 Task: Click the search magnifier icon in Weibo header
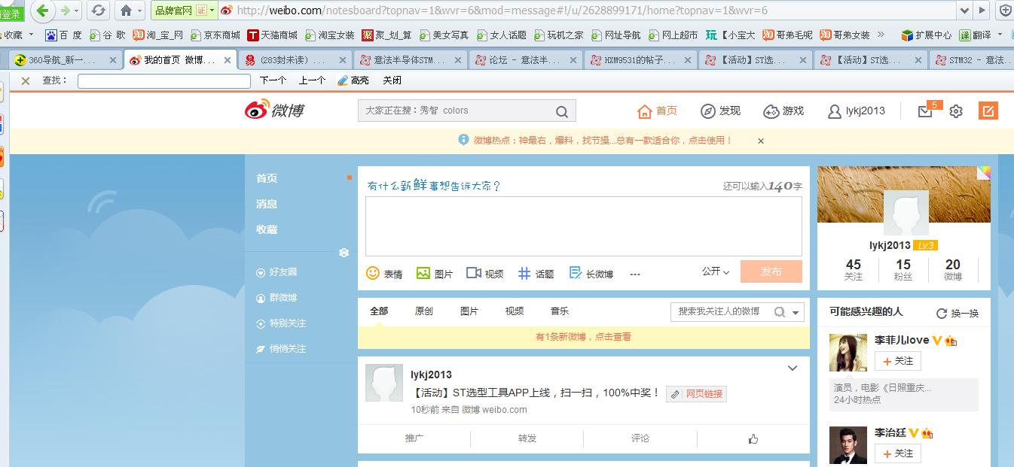click(x=562, y=111)
